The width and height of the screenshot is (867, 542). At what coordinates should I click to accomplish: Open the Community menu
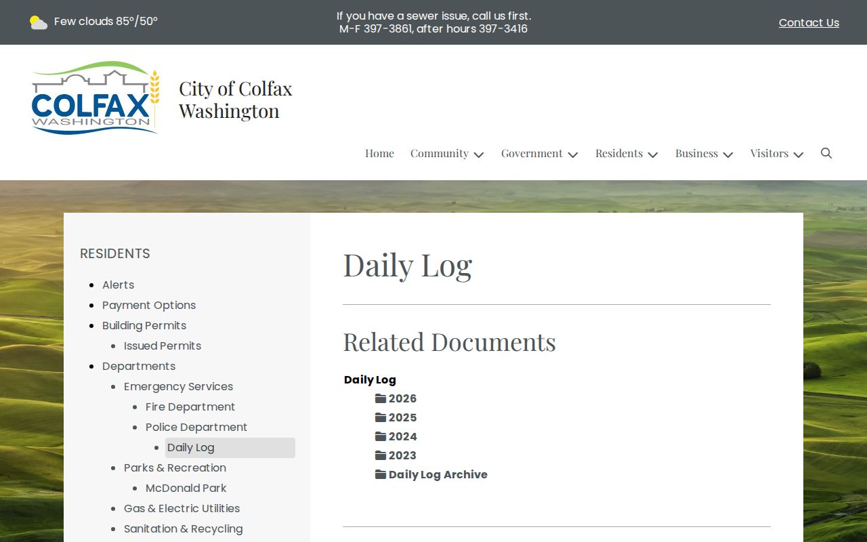[440, 153]
